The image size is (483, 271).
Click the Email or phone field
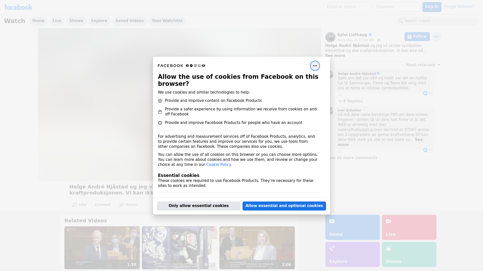(x=347, y=7)
